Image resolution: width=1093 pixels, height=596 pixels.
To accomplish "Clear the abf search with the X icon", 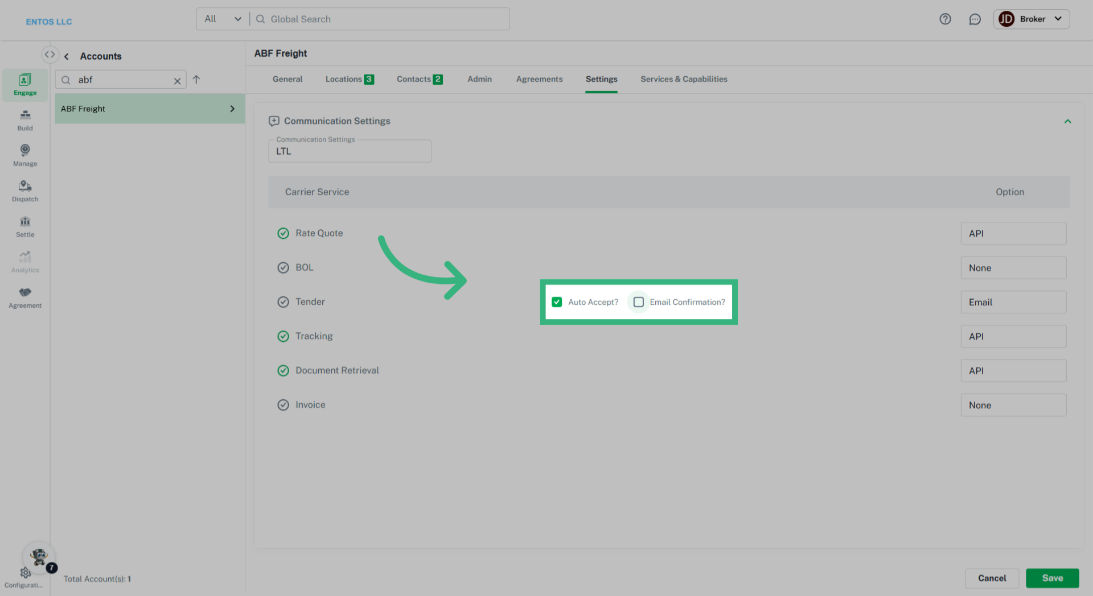I will point(177,80).
